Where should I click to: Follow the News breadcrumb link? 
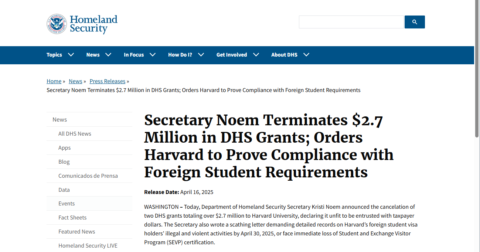(75, 81)
